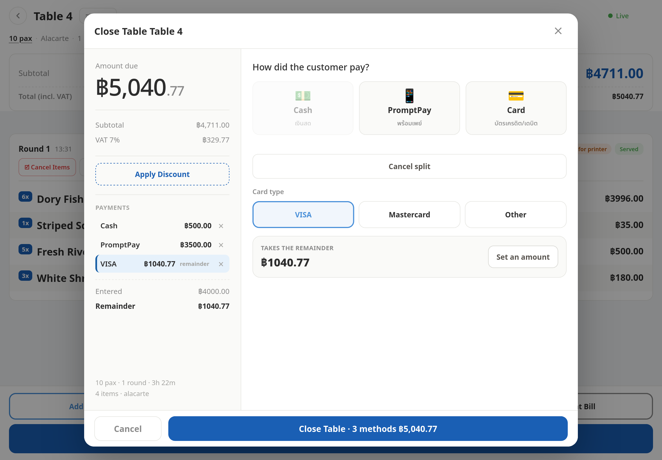This screenshot has width=662, height=460.
Task: Click the Entered ฿4000.00 value
Action: click(x=213, y=291)
